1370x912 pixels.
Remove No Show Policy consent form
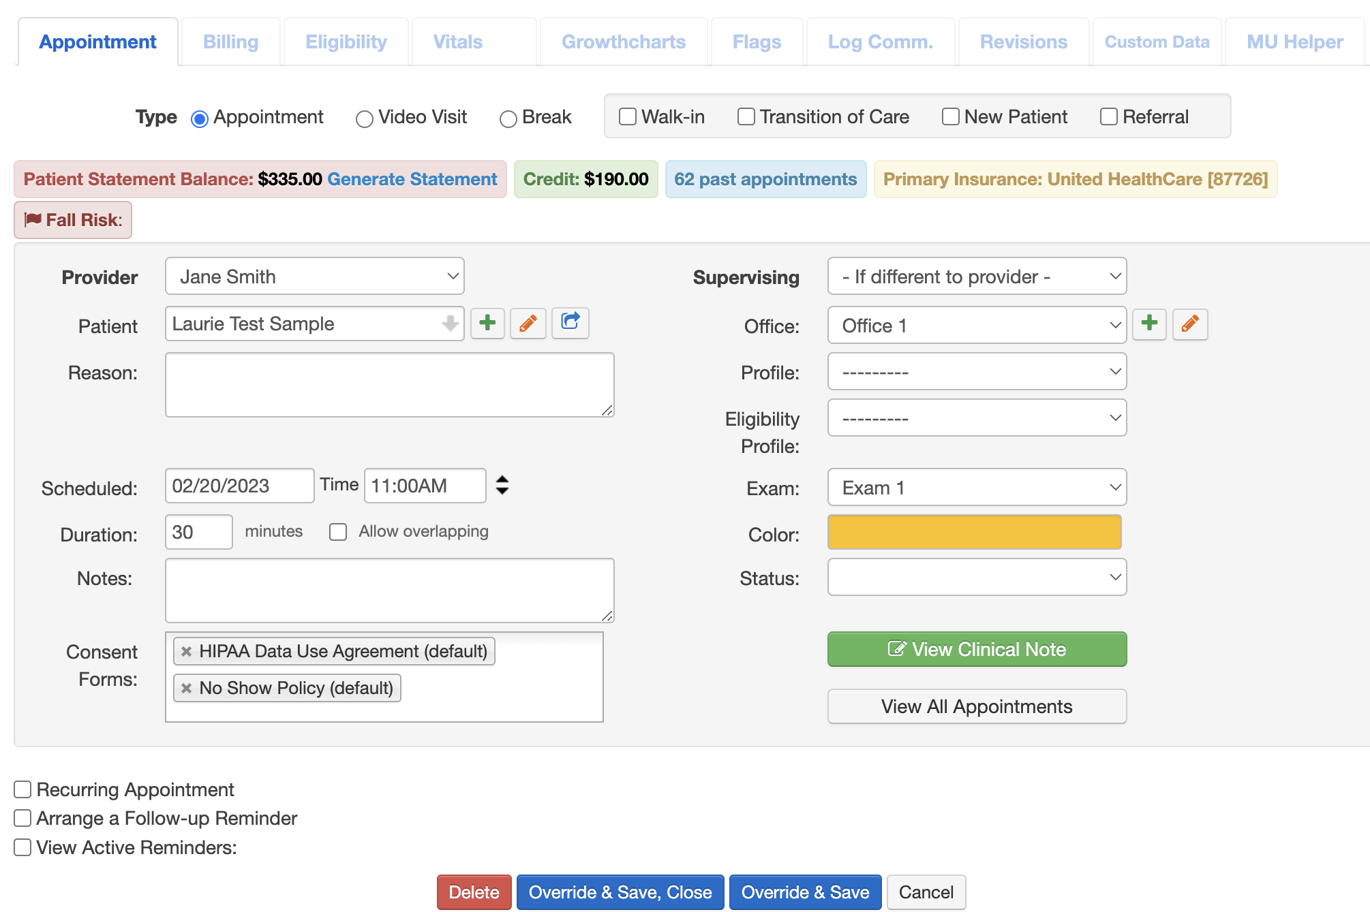186,688
